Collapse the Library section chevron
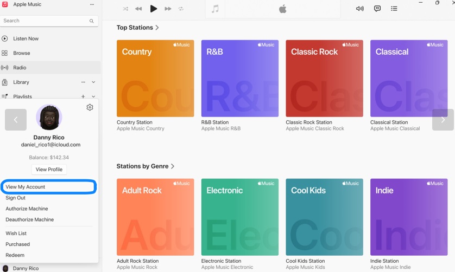This screenshot has width=455, height=272. [x=93, y=82]
